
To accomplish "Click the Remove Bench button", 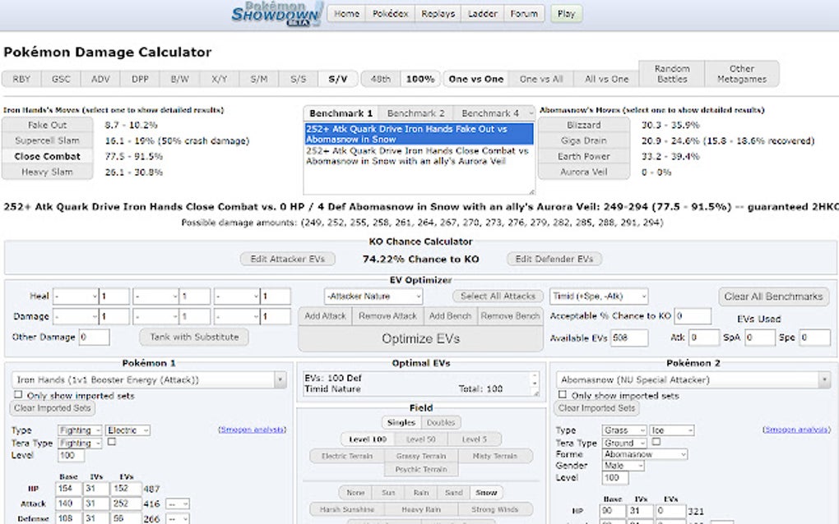I will [x=510, y=316].
